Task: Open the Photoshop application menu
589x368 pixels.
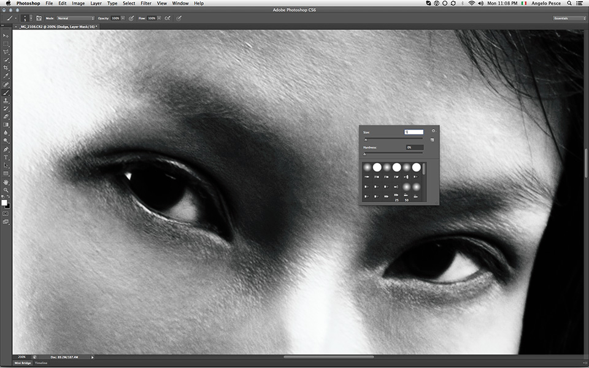Action: pos(28,3)
